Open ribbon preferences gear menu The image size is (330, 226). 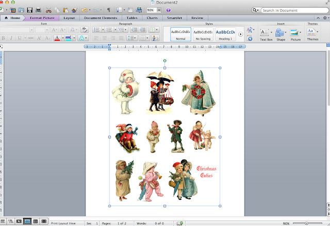pos(326,18)
